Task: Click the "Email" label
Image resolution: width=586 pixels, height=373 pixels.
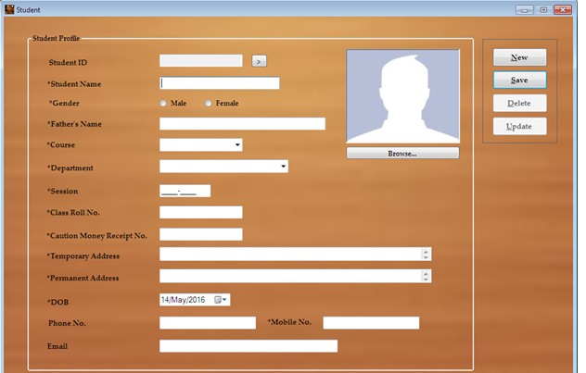Action: [57, 346]
